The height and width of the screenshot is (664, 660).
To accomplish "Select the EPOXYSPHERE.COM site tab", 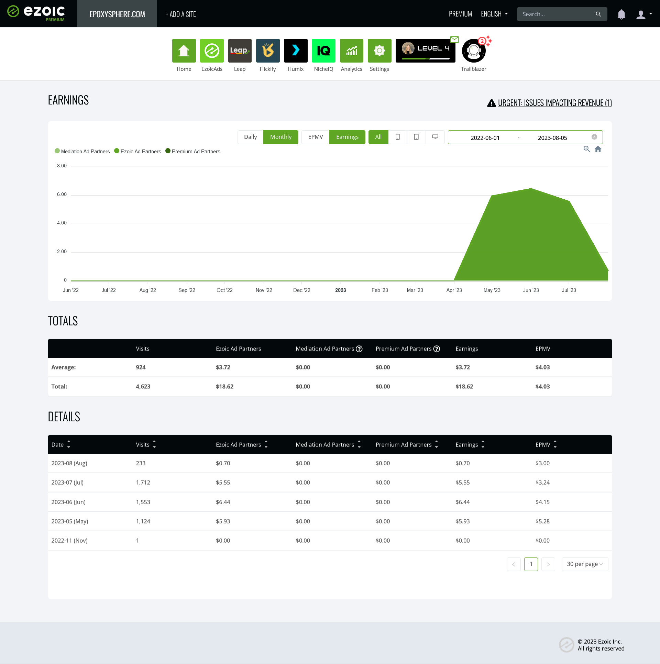I will [x=117, y=14].
